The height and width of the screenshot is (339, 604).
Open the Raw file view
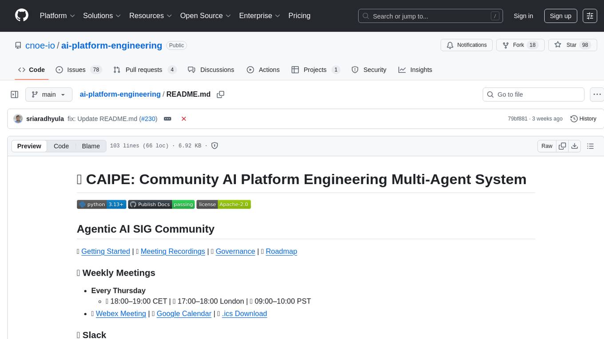pyautogui.click(x=547, y=146)
